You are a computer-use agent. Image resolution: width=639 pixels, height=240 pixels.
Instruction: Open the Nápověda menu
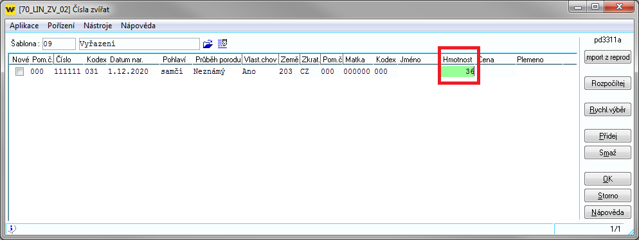click(x=138, y=26)
